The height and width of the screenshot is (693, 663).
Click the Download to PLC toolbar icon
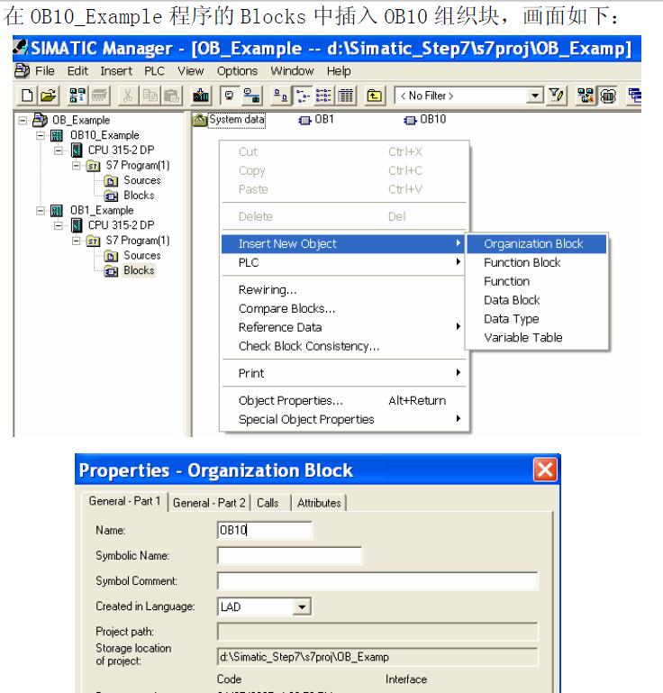[201, 96]
